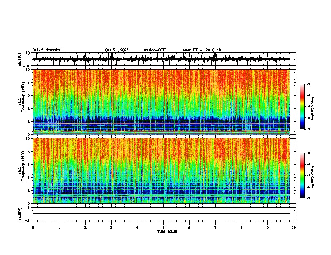Click time axis tick label "5"

pyautogui.click(x=163, y=227)
